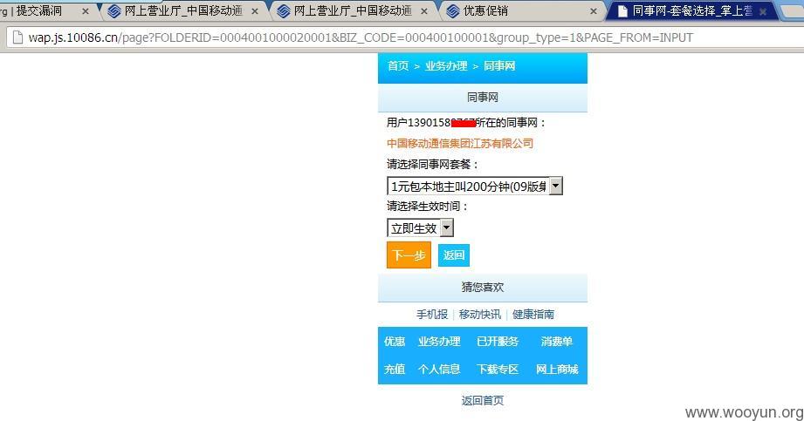
Task: Open 业务办理 in the breadcrumb
Action: pos(445,65)
